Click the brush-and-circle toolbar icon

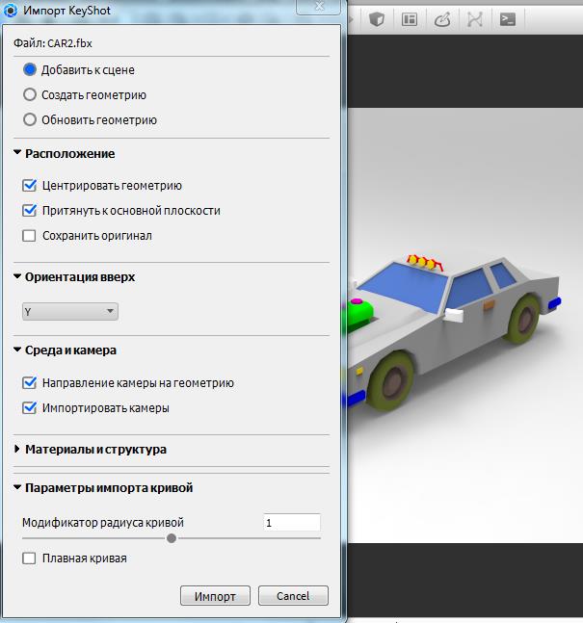click(442, 18)
